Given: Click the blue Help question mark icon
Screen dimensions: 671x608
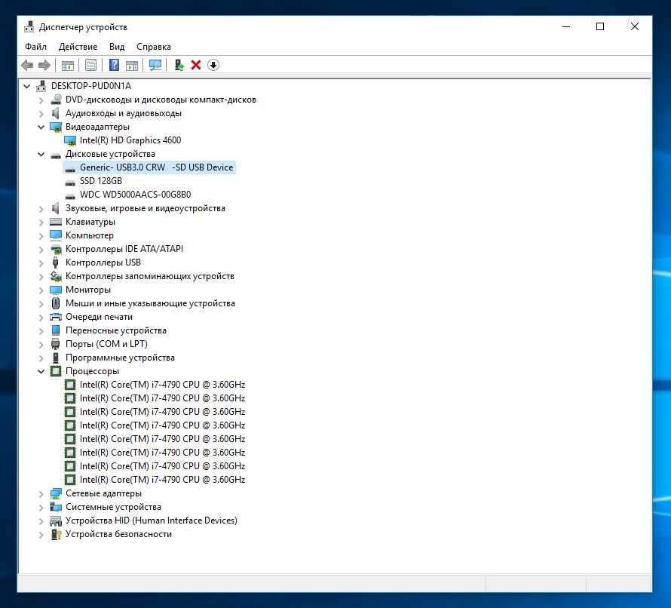Looking at the screenshot, I should point(114,65).
